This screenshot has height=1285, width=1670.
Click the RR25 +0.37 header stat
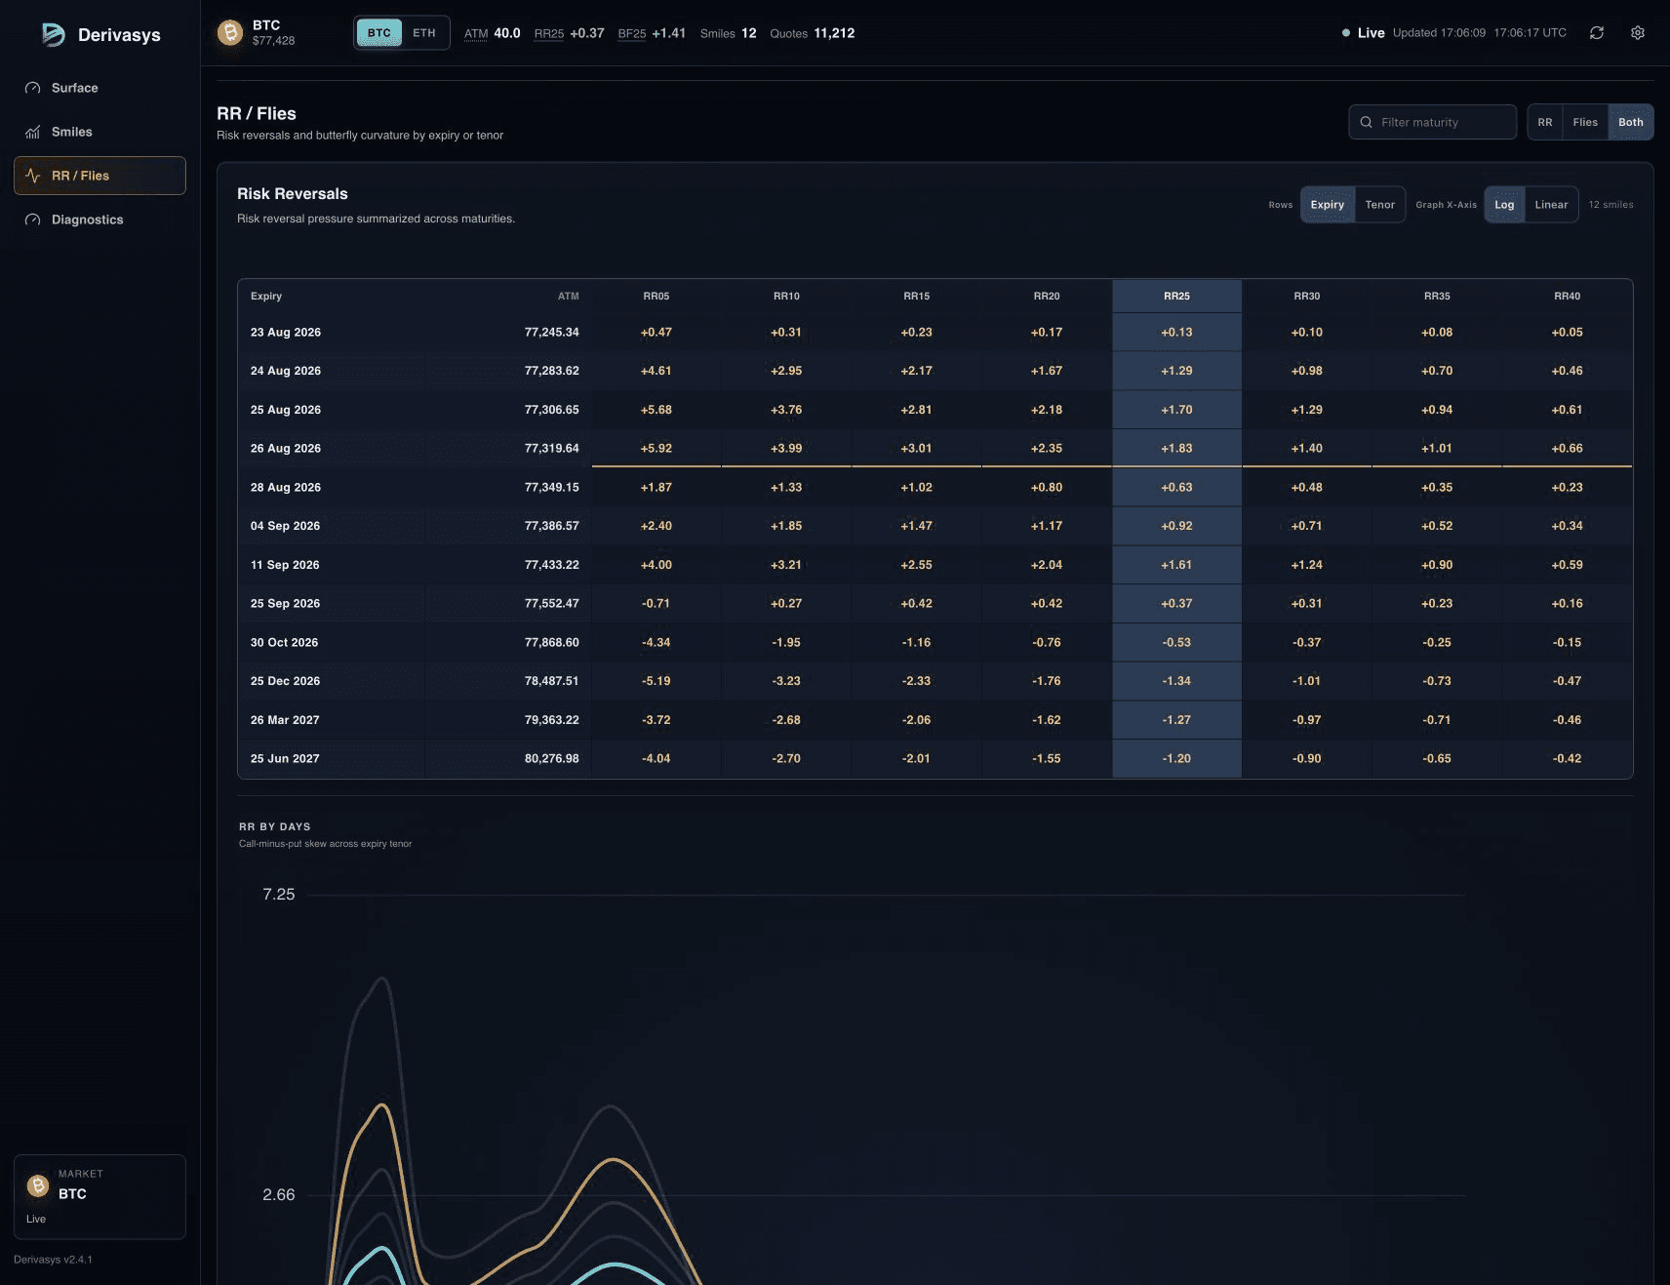click(x=570, y=33)
